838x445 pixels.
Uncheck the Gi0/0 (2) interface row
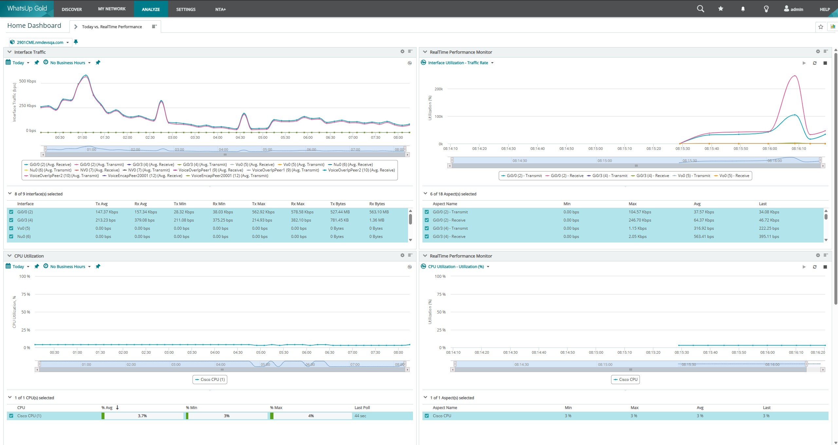[11, 212]
